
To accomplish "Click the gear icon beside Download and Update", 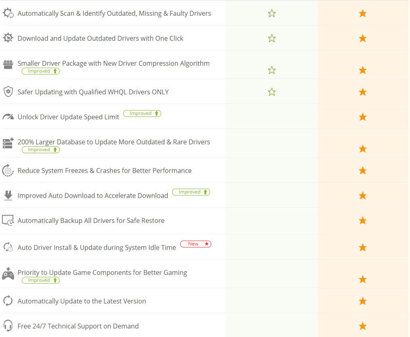I will (8, 38).
